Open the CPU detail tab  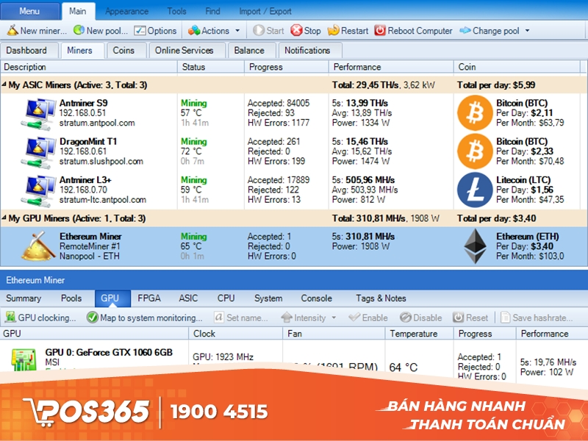point(226,298)
